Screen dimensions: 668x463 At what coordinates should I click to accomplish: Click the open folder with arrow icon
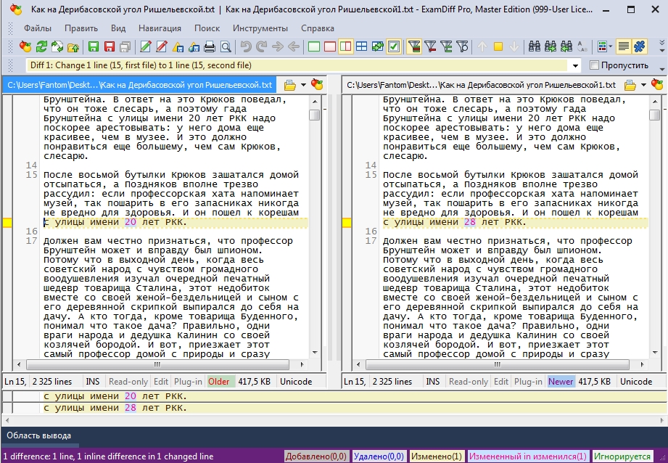coord(73,47)
